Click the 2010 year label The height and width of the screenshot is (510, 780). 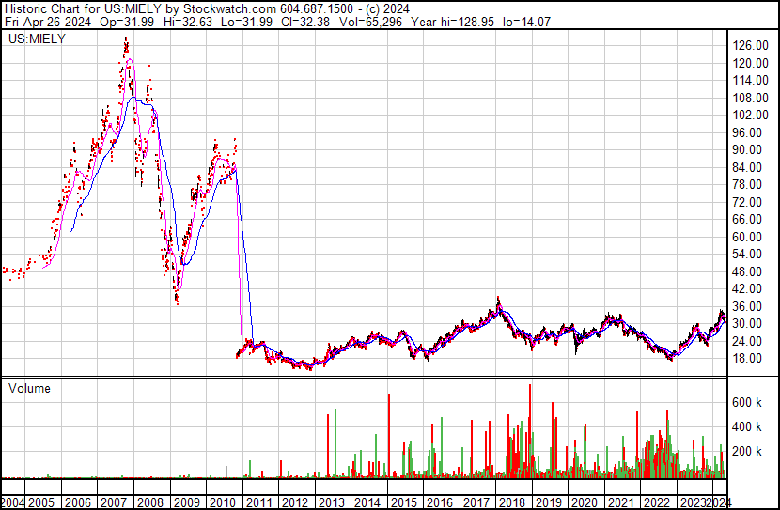tap(223, 502)
